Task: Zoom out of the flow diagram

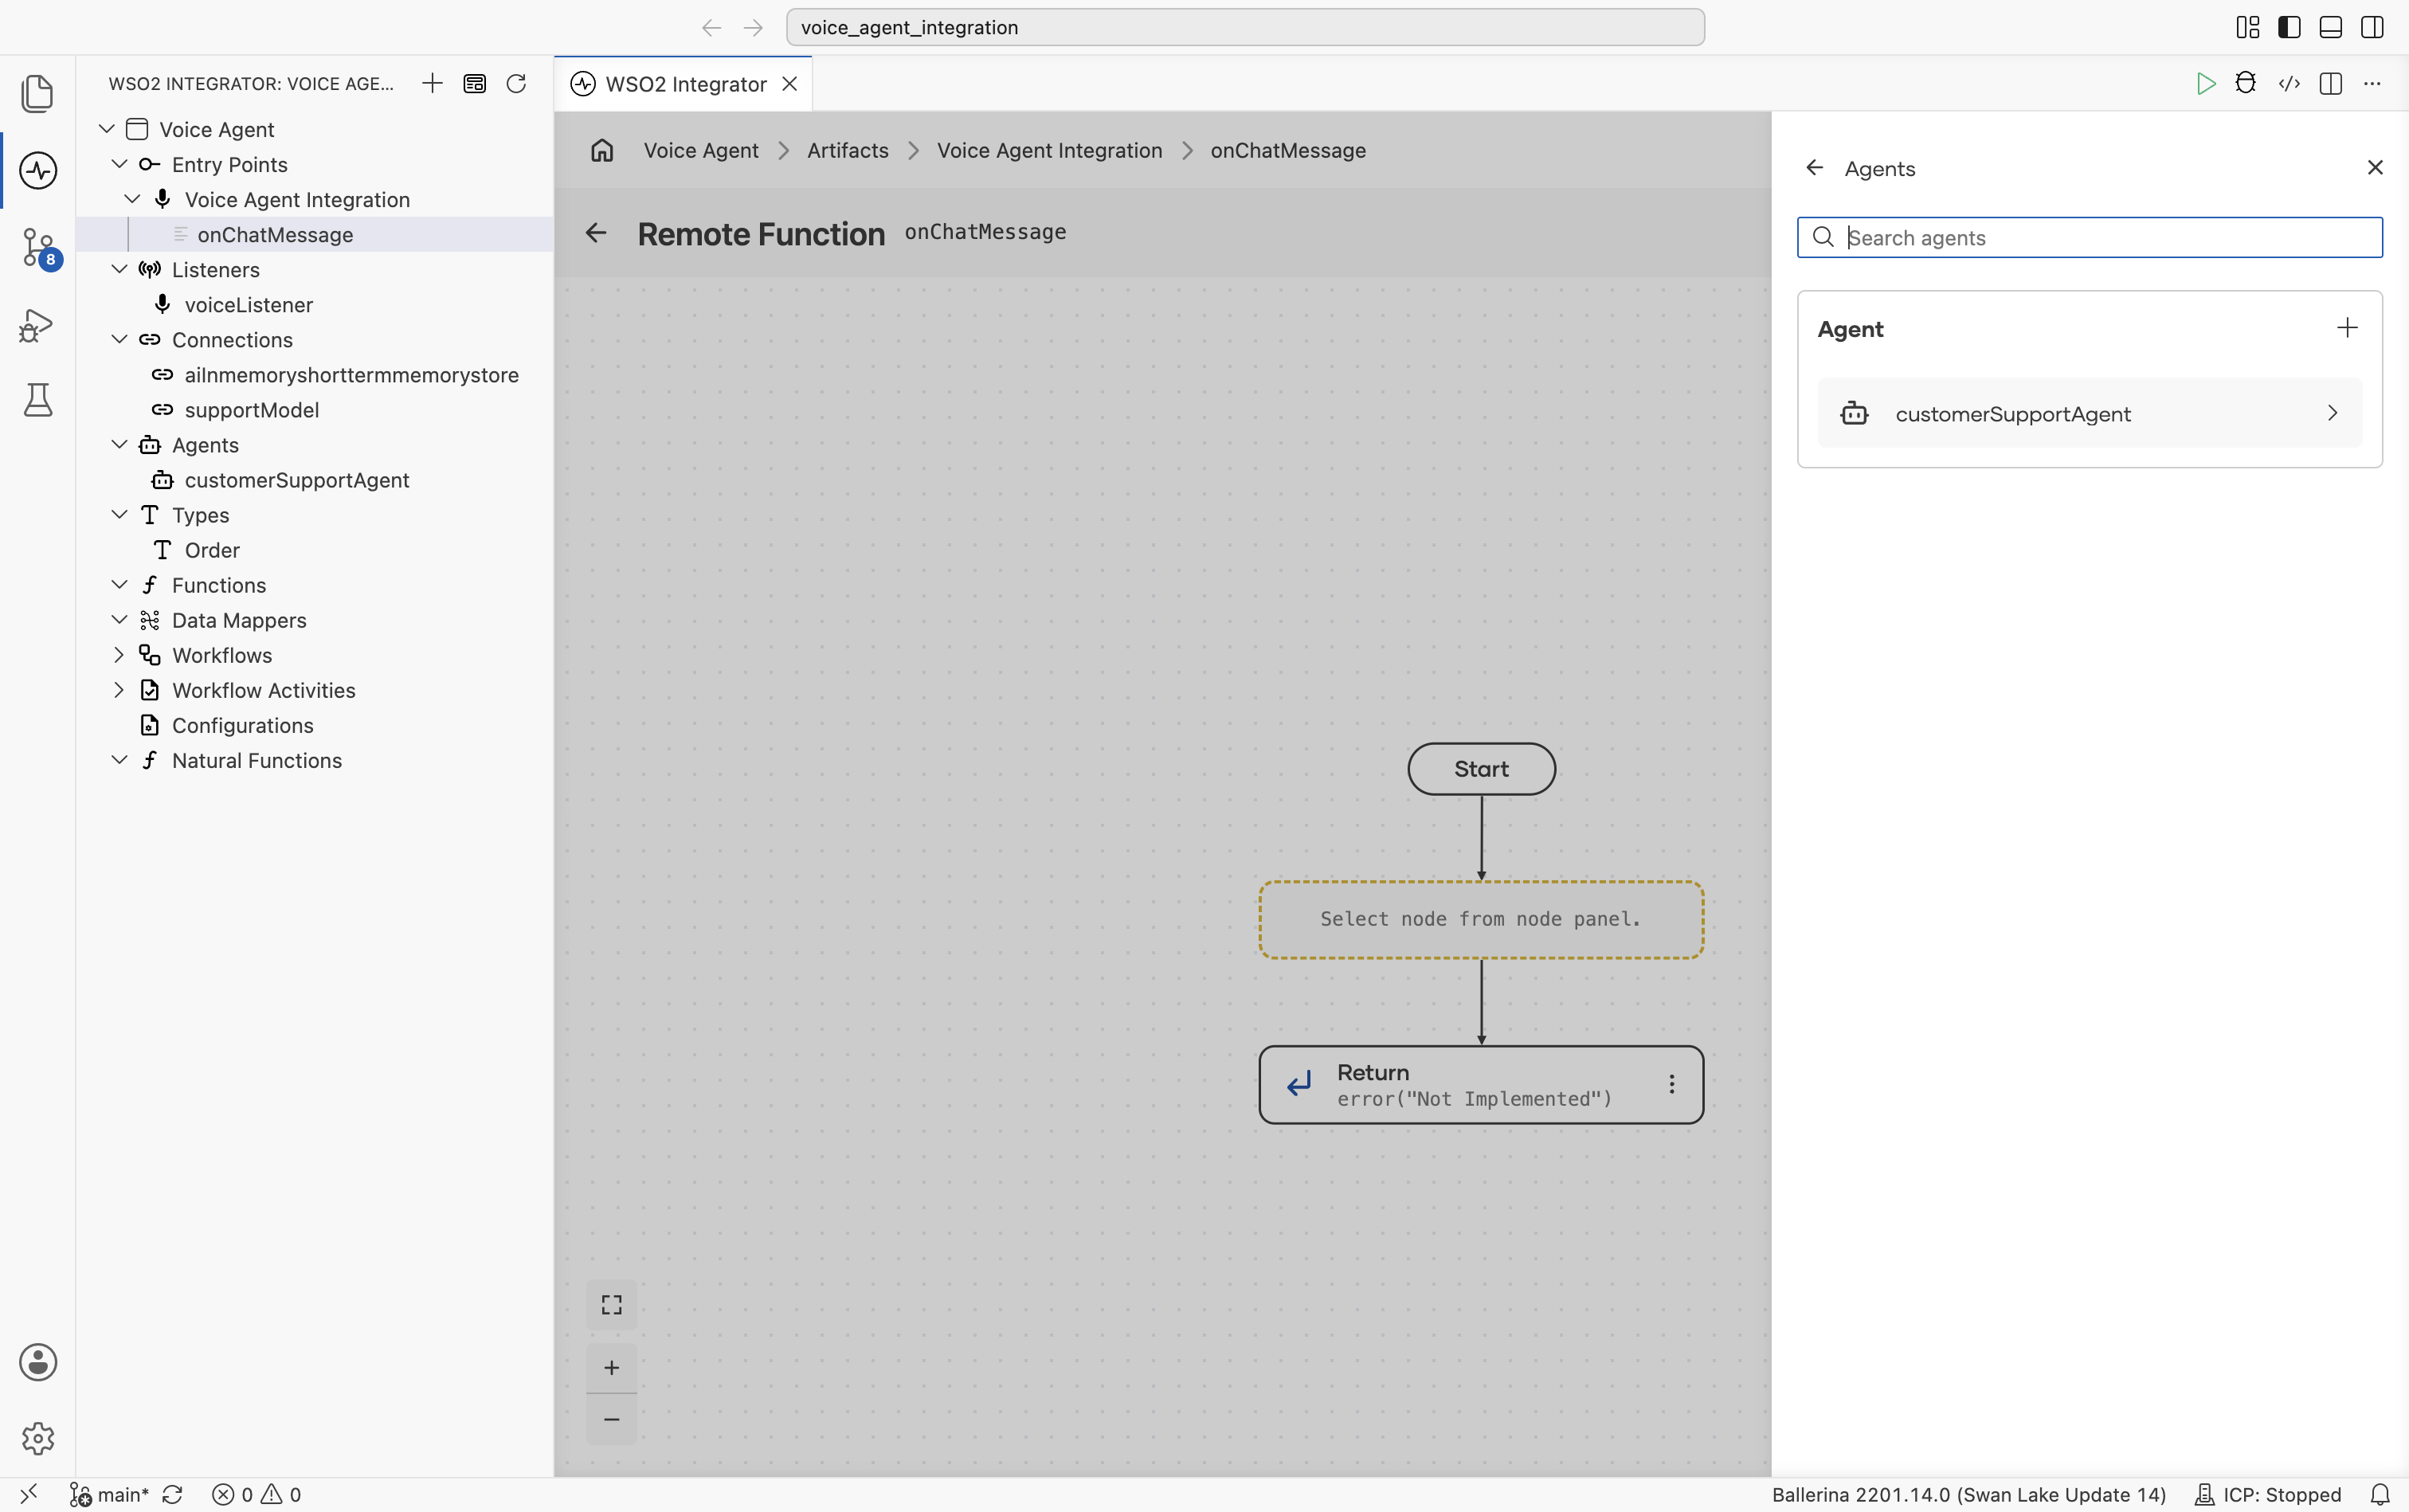Action: (x=612, y=1419)
